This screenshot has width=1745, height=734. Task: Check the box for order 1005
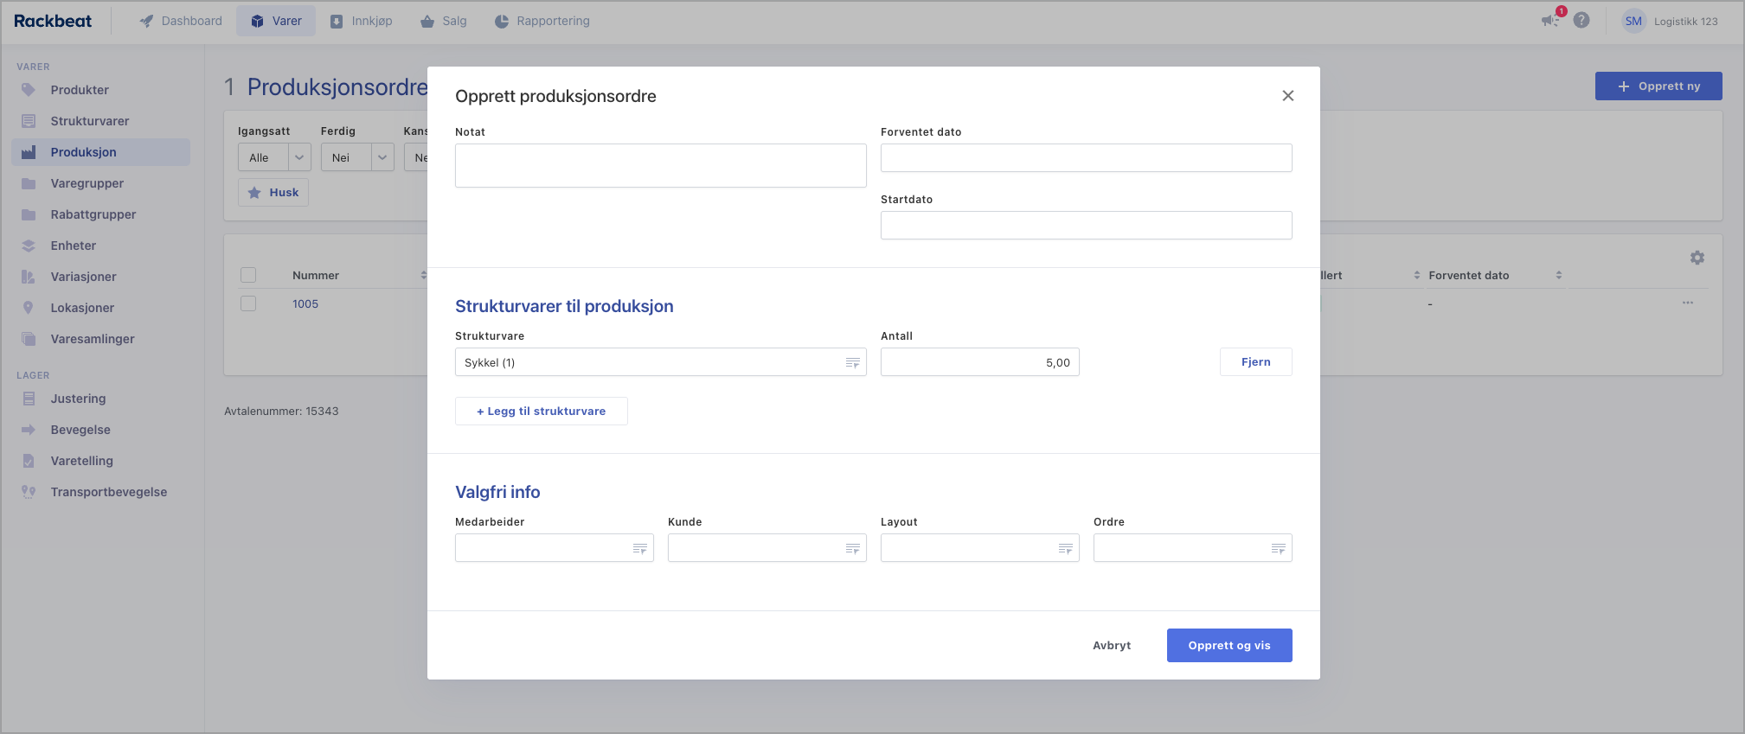point(248,303)
